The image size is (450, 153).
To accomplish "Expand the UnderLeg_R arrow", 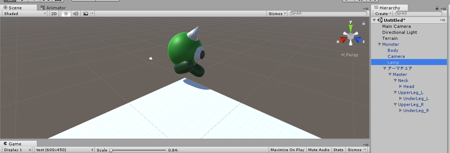I will tap(401, 111).
